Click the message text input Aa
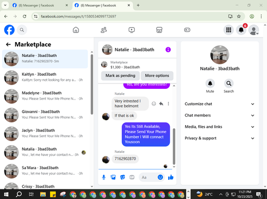Viewport: 267px width, 199px height. (148, 177)
